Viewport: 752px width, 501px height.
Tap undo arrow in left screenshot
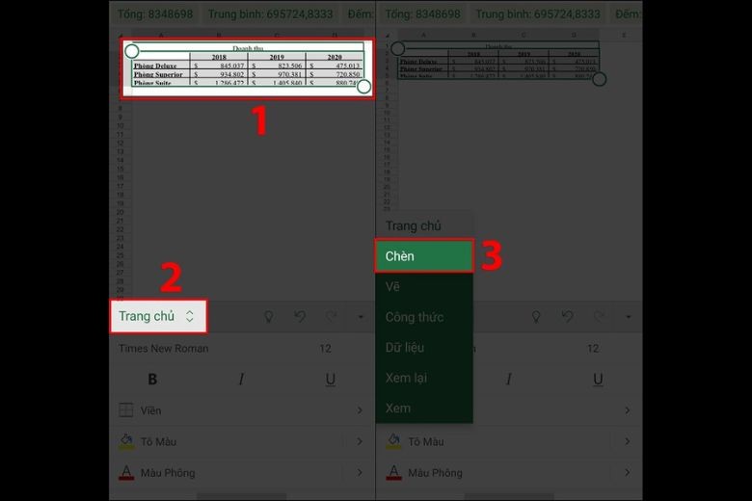click(300, 316)
